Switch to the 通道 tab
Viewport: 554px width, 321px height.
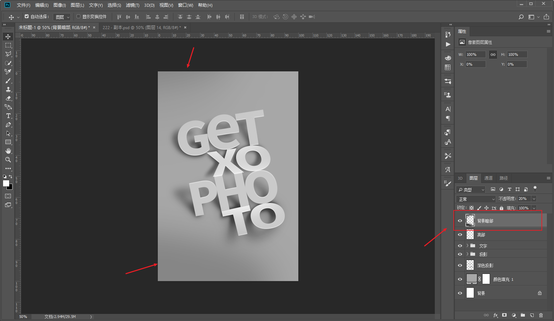[x=488, y=178]
